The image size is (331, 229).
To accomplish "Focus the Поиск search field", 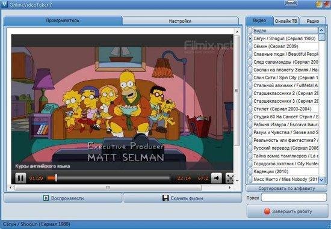I will coord(294,198).
